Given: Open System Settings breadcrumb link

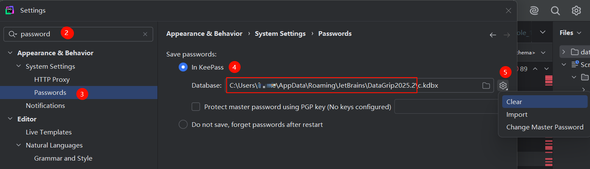Looking at the screenshot, I should coord(280,33).
